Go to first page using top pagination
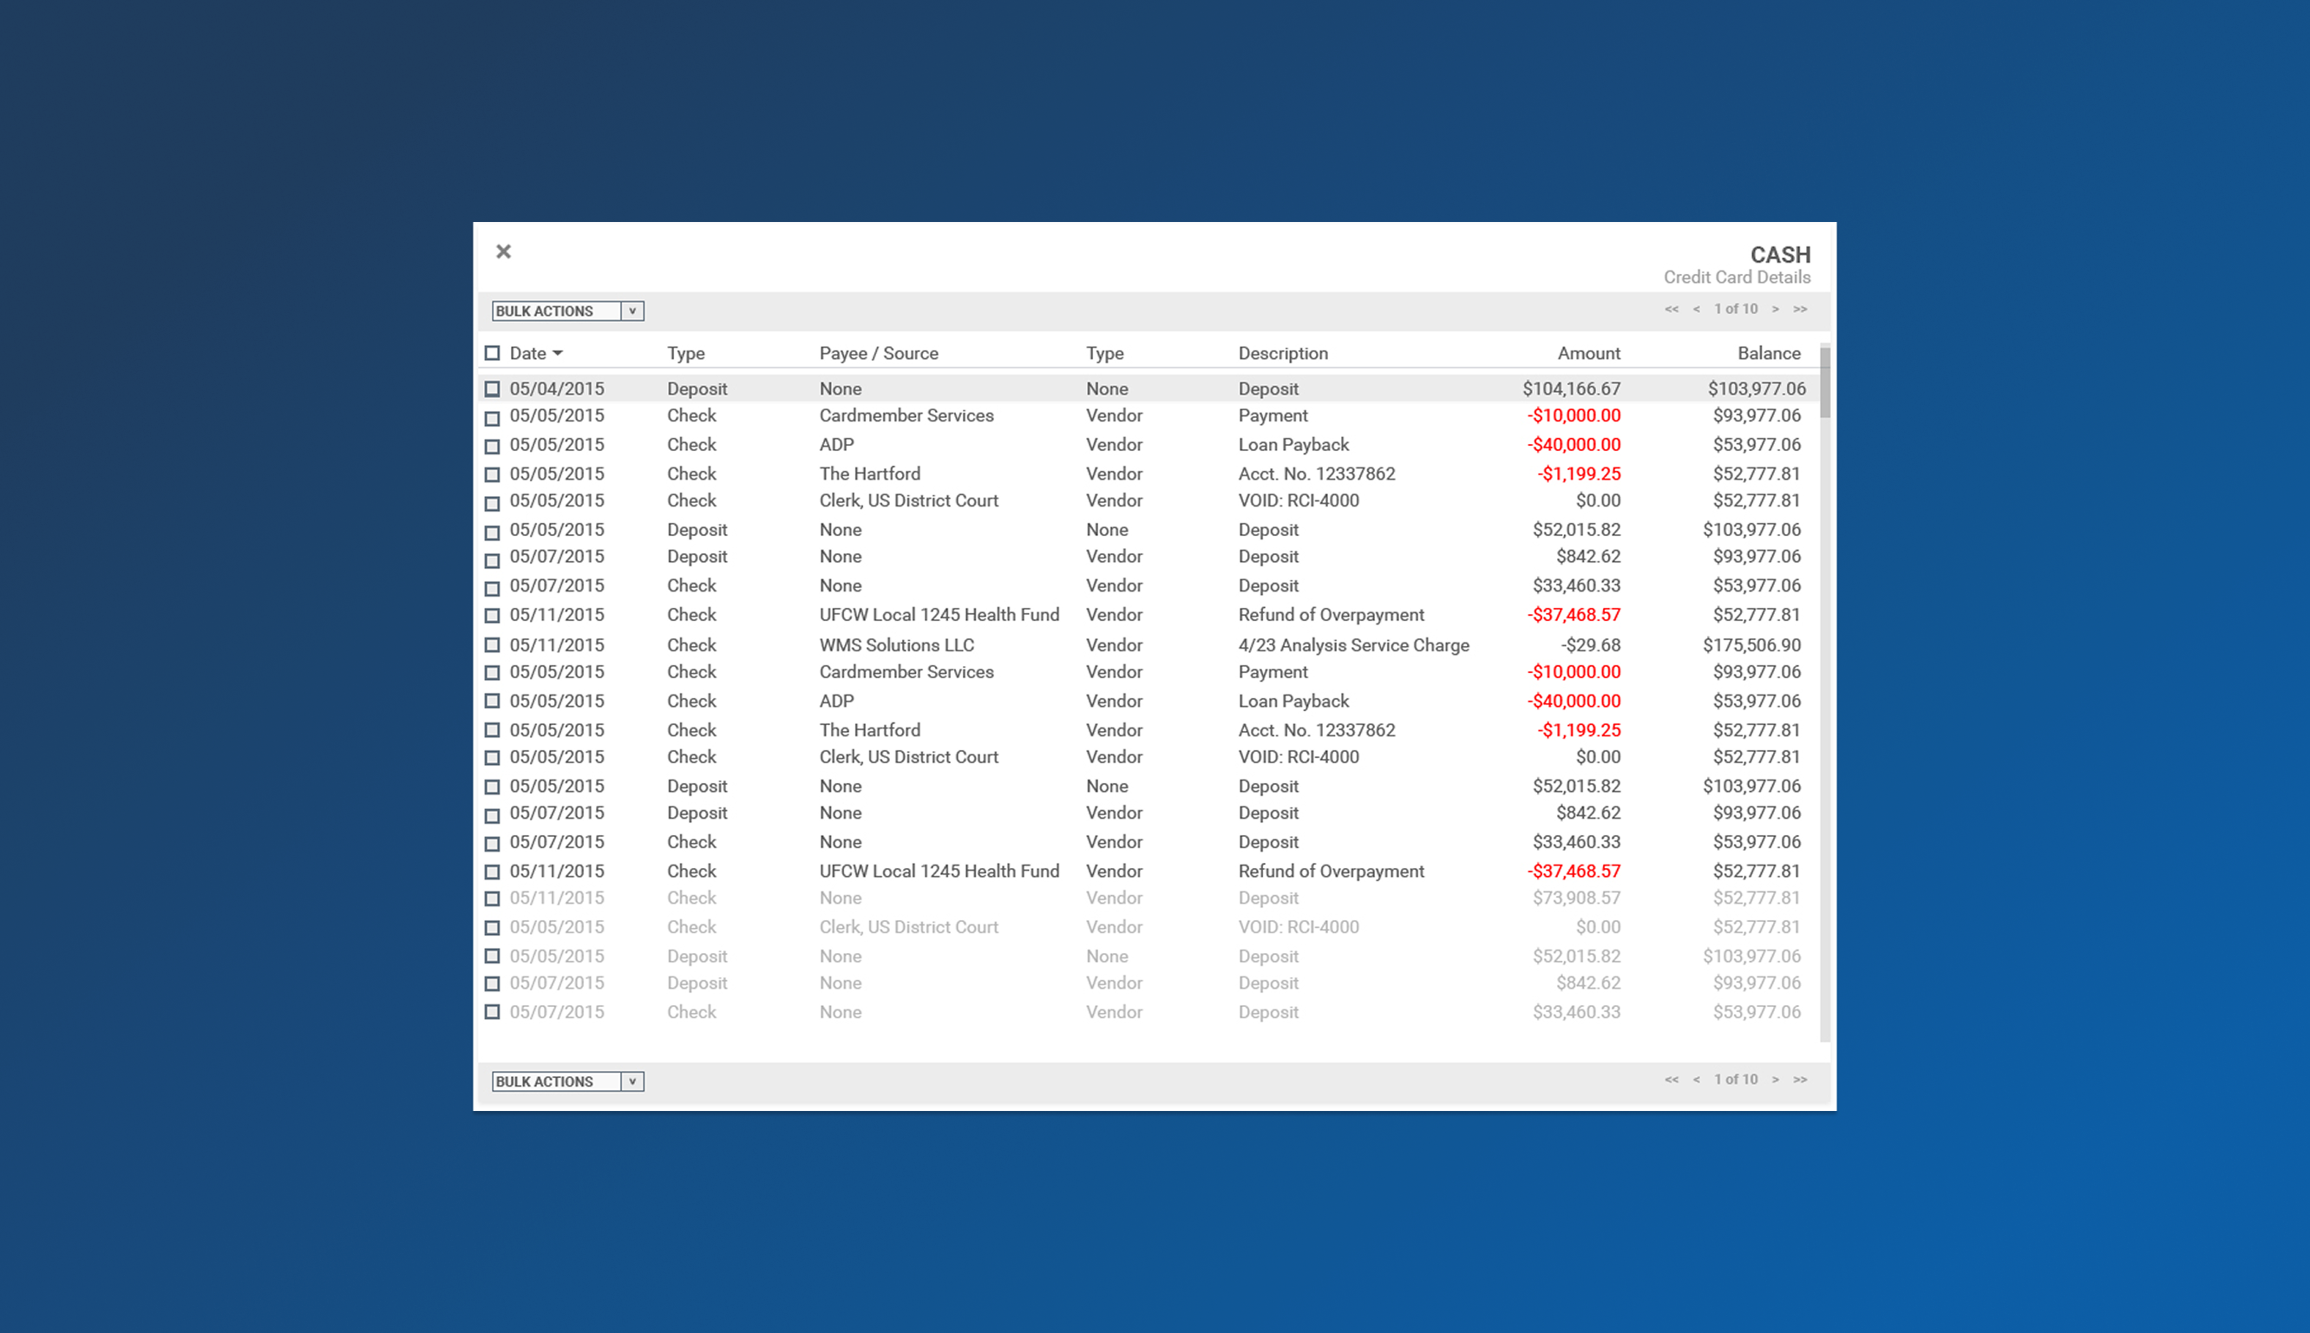This screenshot has height=1333, width=2310. click(1671, 310)
